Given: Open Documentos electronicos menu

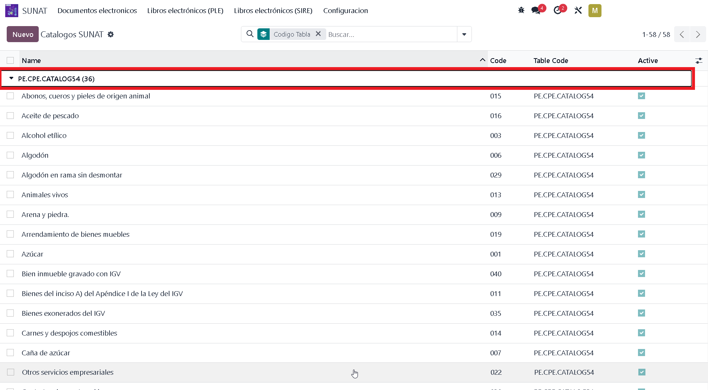Looking at the screenshot, I should 97,10.
